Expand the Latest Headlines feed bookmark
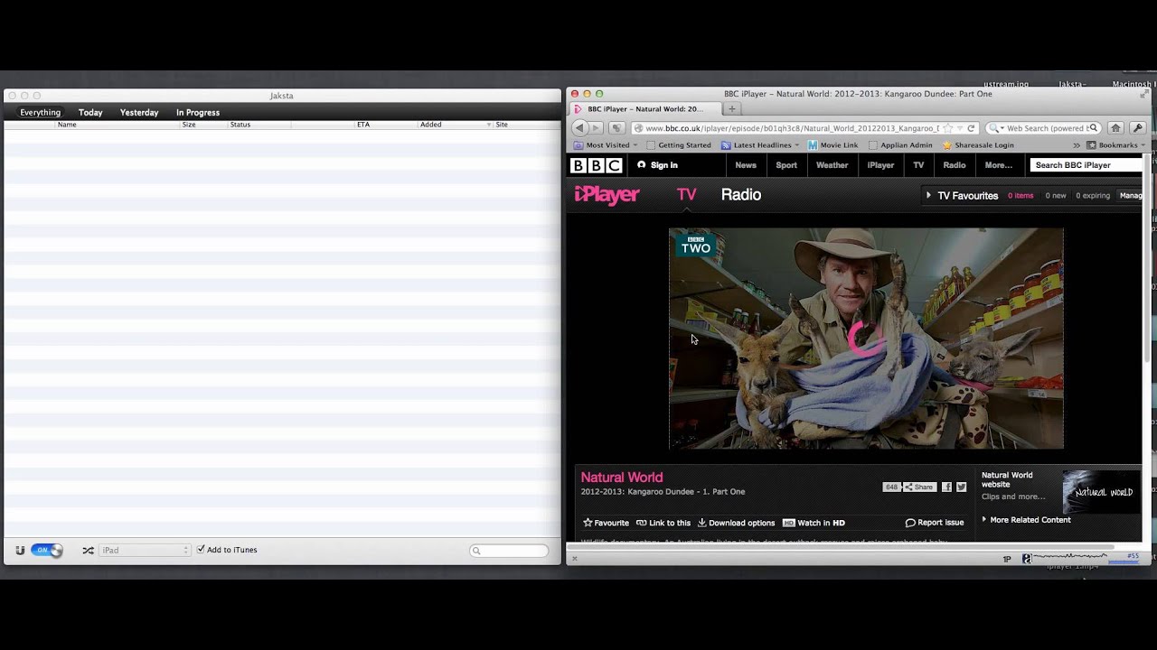This screenshot has width=1157, height=650. tap(760, 145)
